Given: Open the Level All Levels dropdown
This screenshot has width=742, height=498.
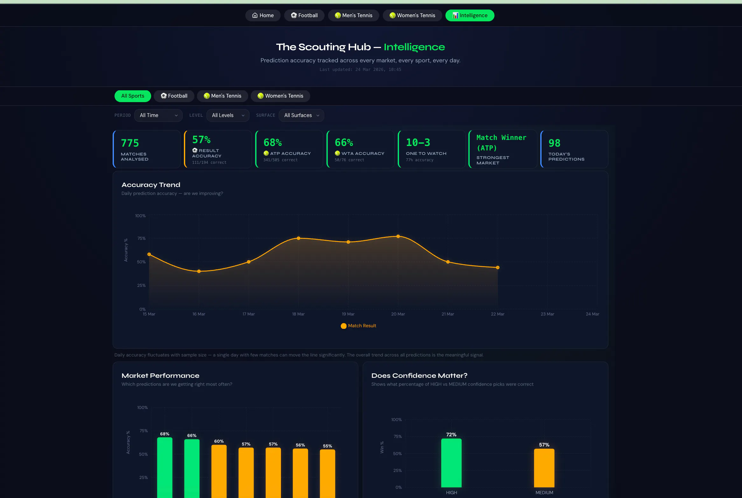Looking at the screenshot, I should coord(228,115).
